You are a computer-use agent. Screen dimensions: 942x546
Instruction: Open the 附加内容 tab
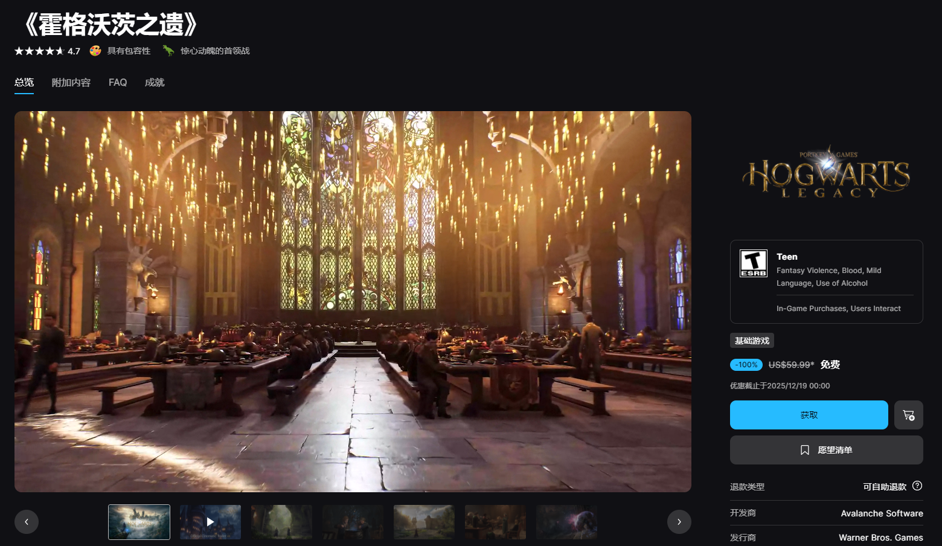click(x=71, y=83)
